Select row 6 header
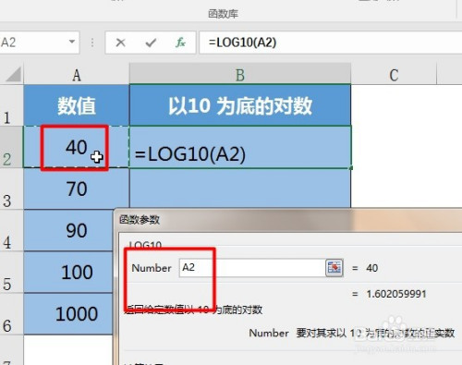462x365 pixels. point(11,314)
